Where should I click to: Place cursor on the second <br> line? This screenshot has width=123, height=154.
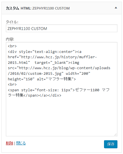(x=12, y=85)
